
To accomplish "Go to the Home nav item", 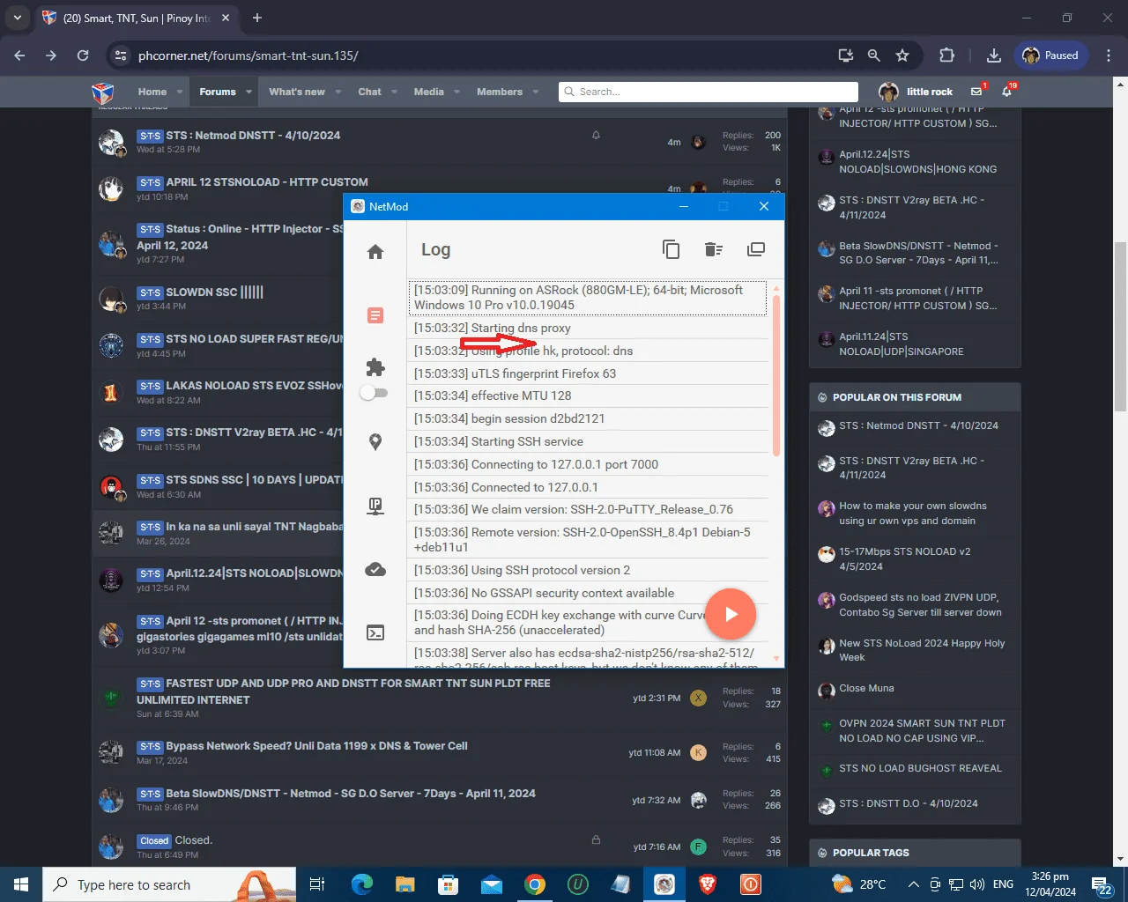I will (152, 92).
